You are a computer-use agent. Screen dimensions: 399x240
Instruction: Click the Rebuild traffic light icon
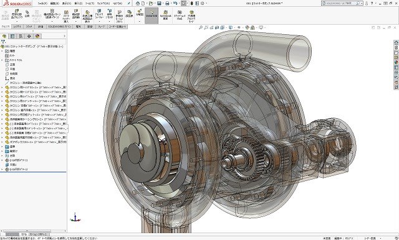191,3
